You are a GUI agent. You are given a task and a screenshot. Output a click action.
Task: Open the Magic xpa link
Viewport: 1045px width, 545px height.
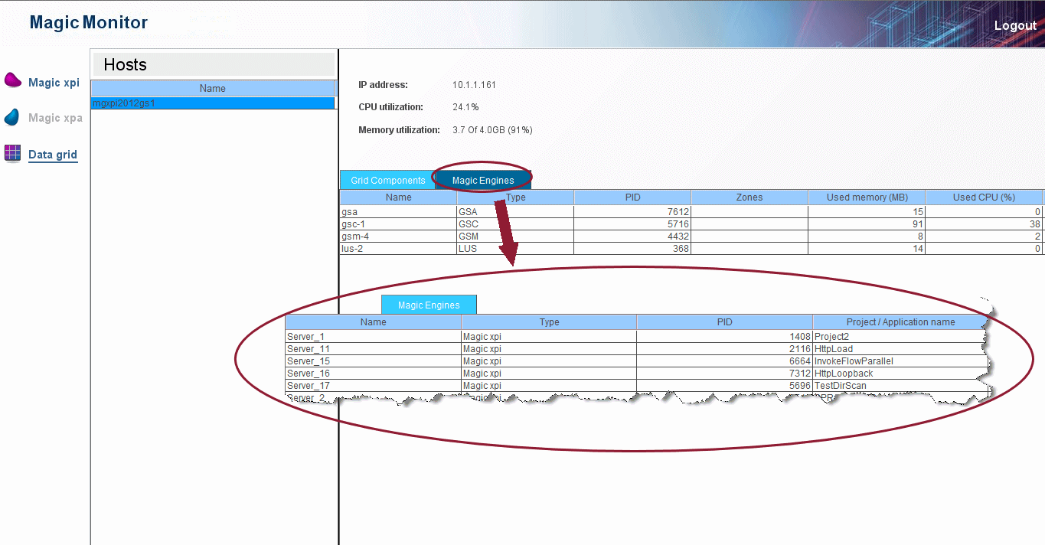[55, 118]
